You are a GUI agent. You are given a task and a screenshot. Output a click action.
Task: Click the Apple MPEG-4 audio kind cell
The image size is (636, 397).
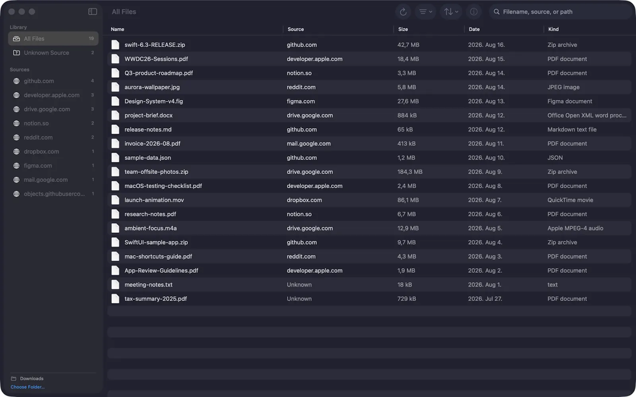[575, 228]
